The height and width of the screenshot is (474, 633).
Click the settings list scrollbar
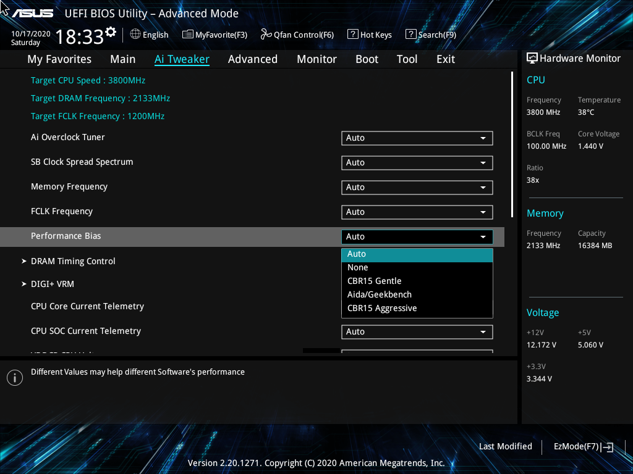512,144
